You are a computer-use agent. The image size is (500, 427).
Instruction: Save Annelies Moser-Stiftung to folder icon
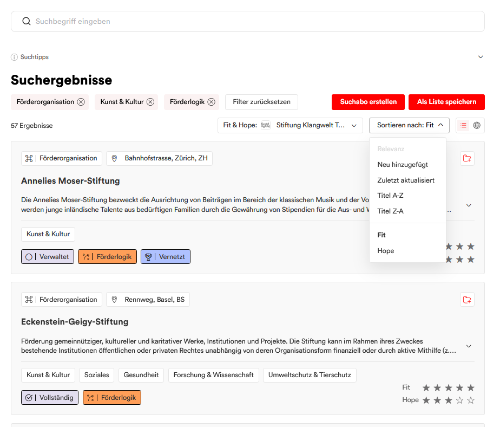point(467,158)
